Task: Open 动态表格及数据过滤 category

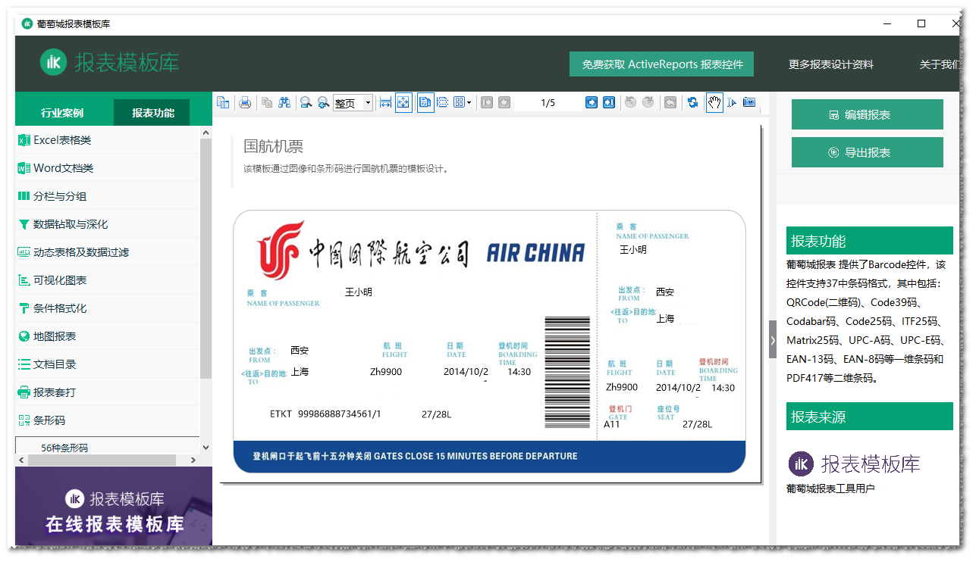Action: tap(108, 252)
